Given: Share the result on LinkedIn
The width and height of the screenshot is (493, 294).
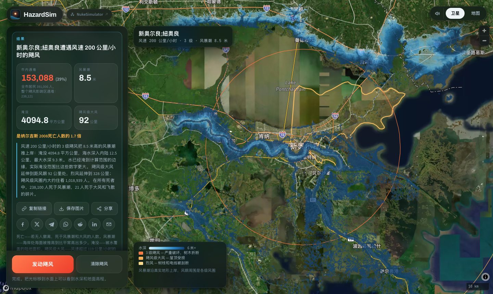Looking at the screenshot, I should pos(94,224).
